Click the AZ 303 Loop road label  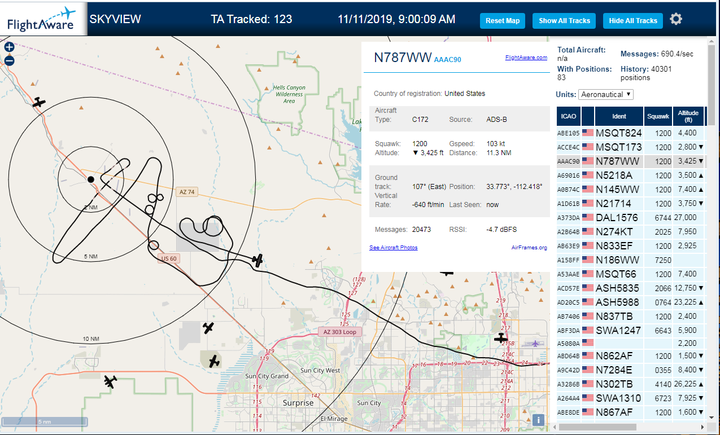(339, 332)
